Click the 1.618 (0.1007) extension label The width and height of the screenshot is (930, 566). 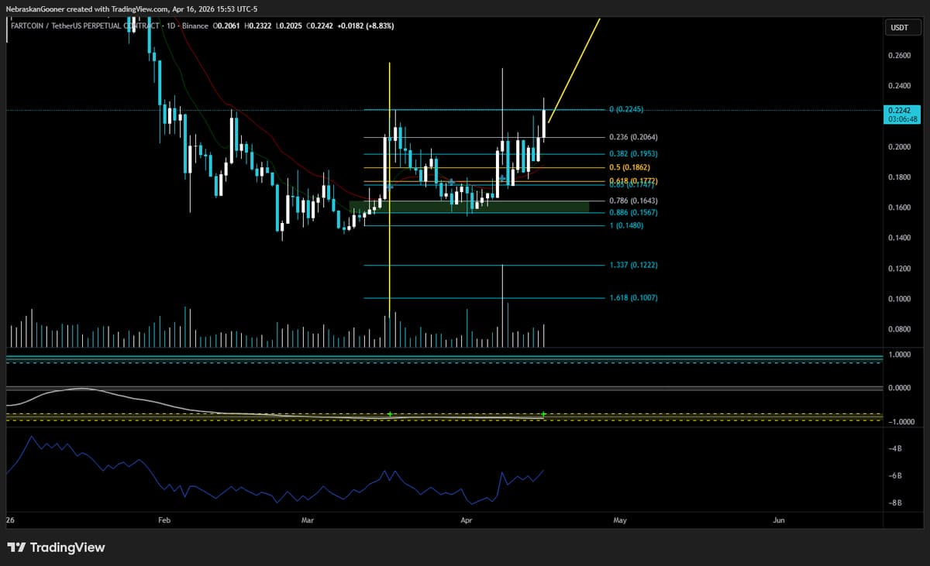[x=633, y=297]
